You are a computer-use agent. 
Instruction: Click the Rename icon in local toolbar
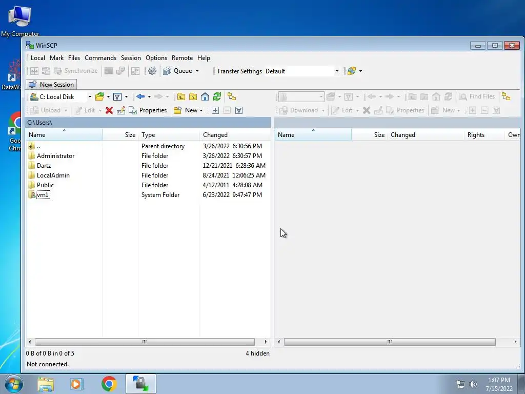pos(121,110)
